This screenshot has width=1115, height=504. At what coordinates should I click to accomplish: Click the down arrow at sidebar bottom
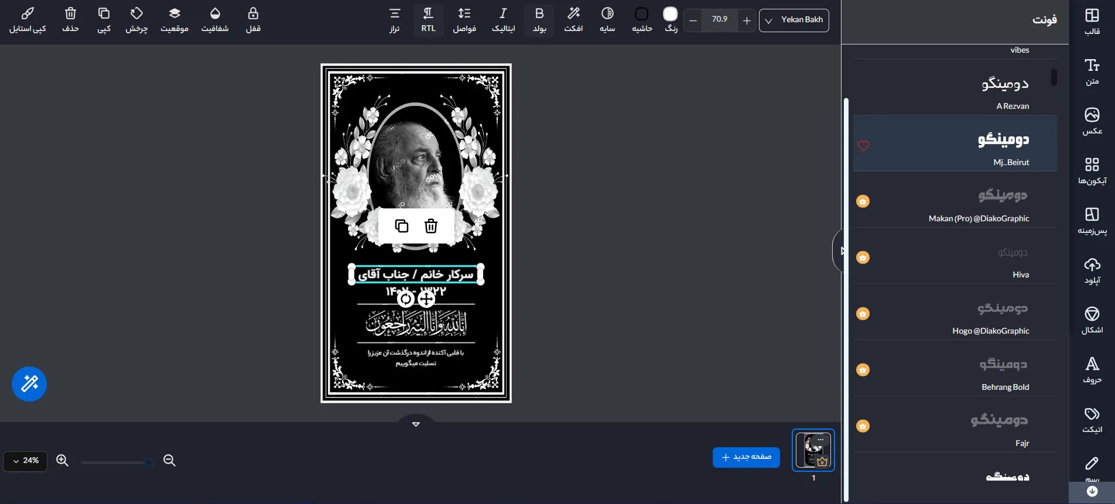coord(1092,492)
